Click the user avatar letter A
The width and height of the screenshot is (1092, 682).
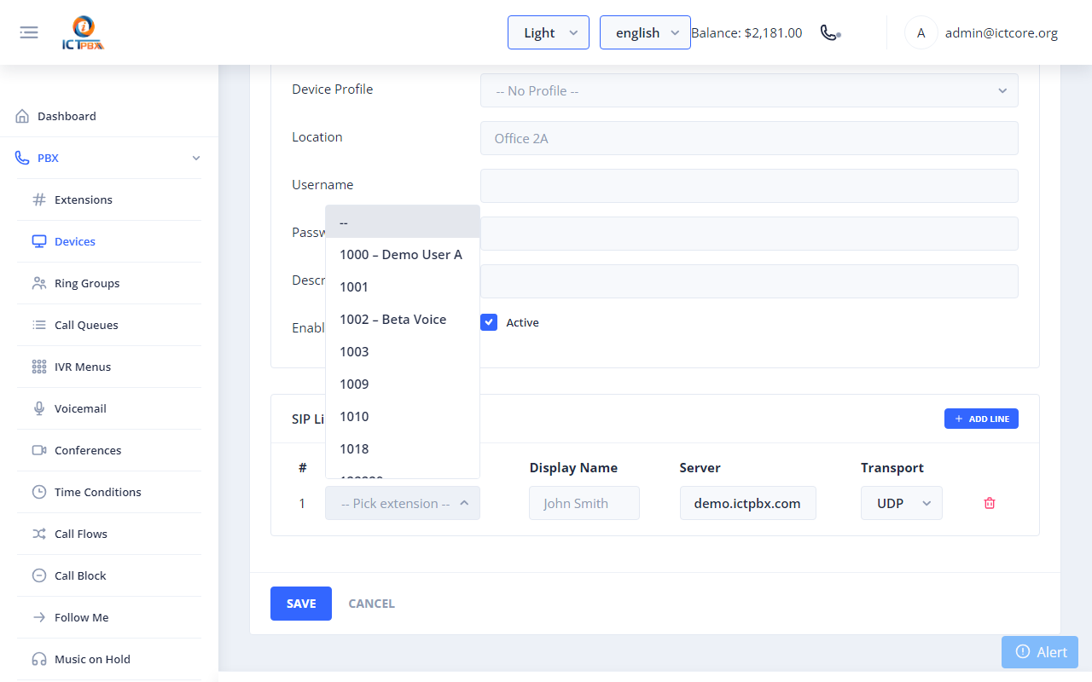[921, 32]
